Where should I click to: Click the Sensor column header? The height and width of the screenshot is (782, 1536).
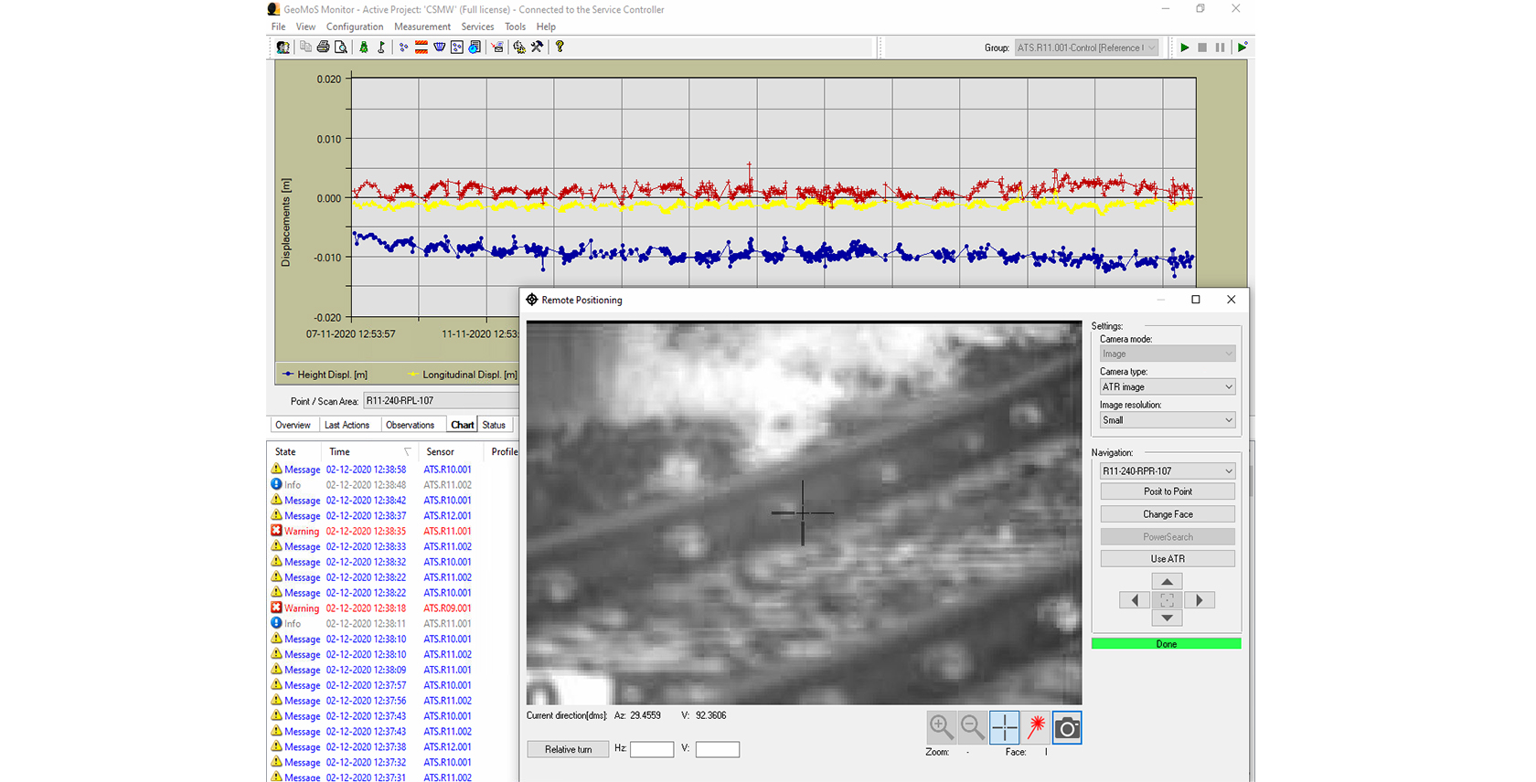pyautogui.click(x=450, y=451)
